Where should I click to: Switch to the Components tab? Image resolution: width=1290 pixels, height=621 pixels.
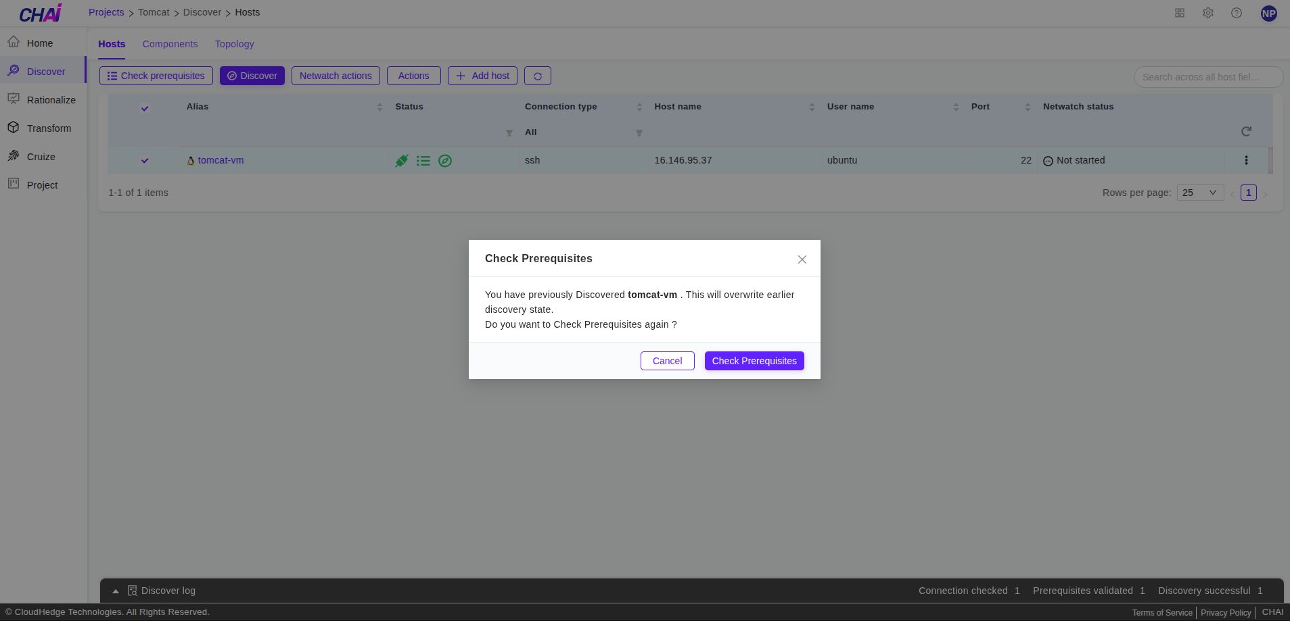(x=170, y=44)
